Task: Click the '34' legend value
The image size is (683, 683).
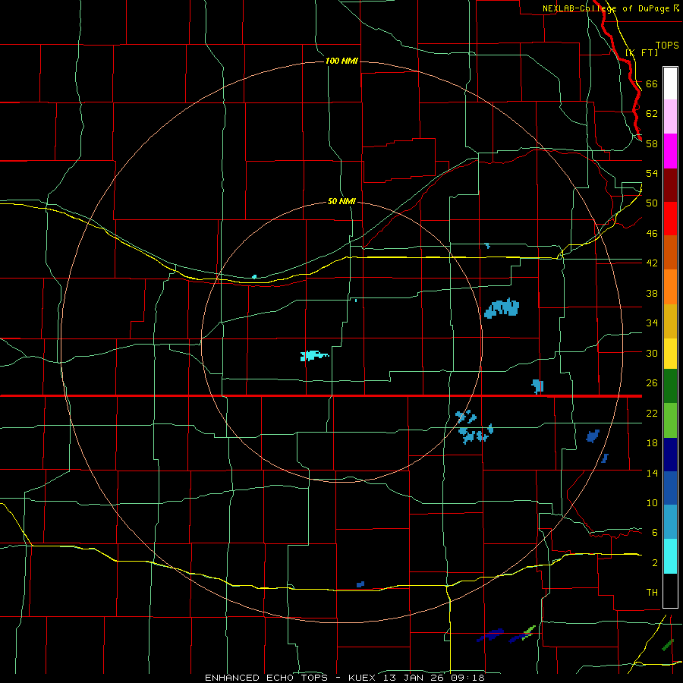Action: (x=652, y=323)
